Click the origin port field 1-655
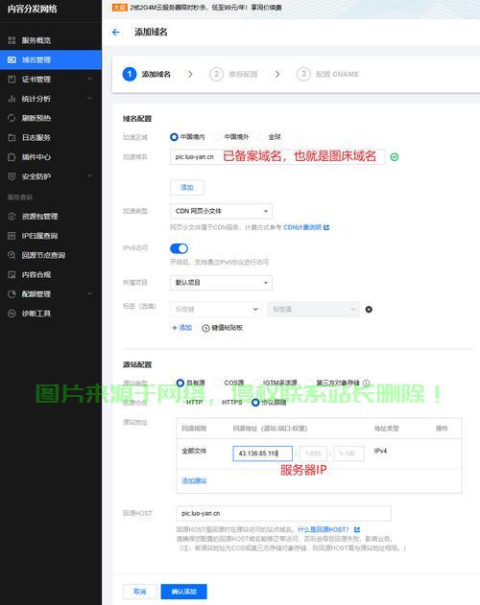The image size is (480, 605). coord(313,454)
